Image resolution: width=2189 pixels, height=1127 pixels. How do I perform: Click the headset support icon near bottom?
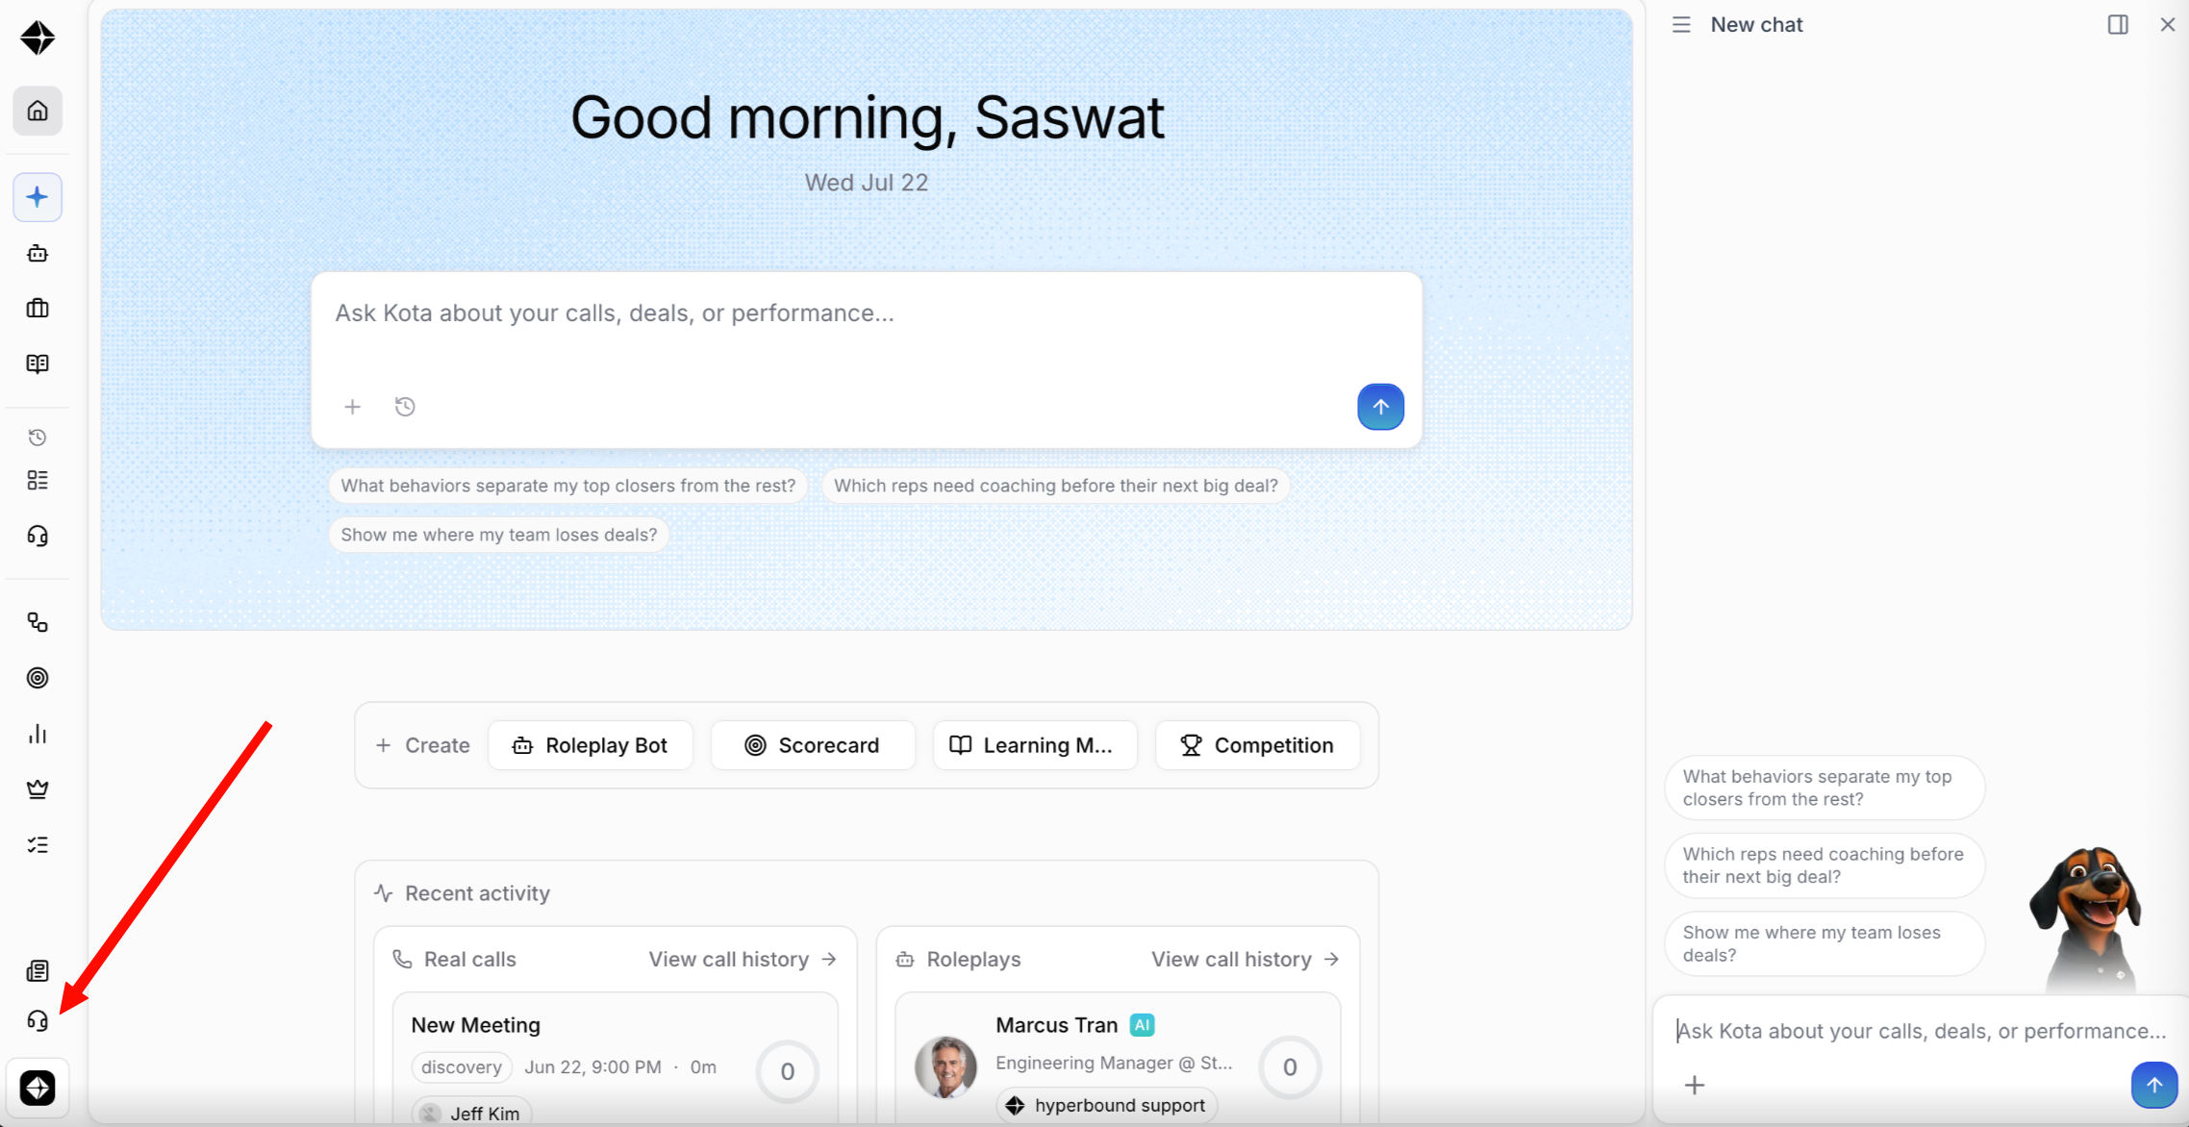point(38,1020)
